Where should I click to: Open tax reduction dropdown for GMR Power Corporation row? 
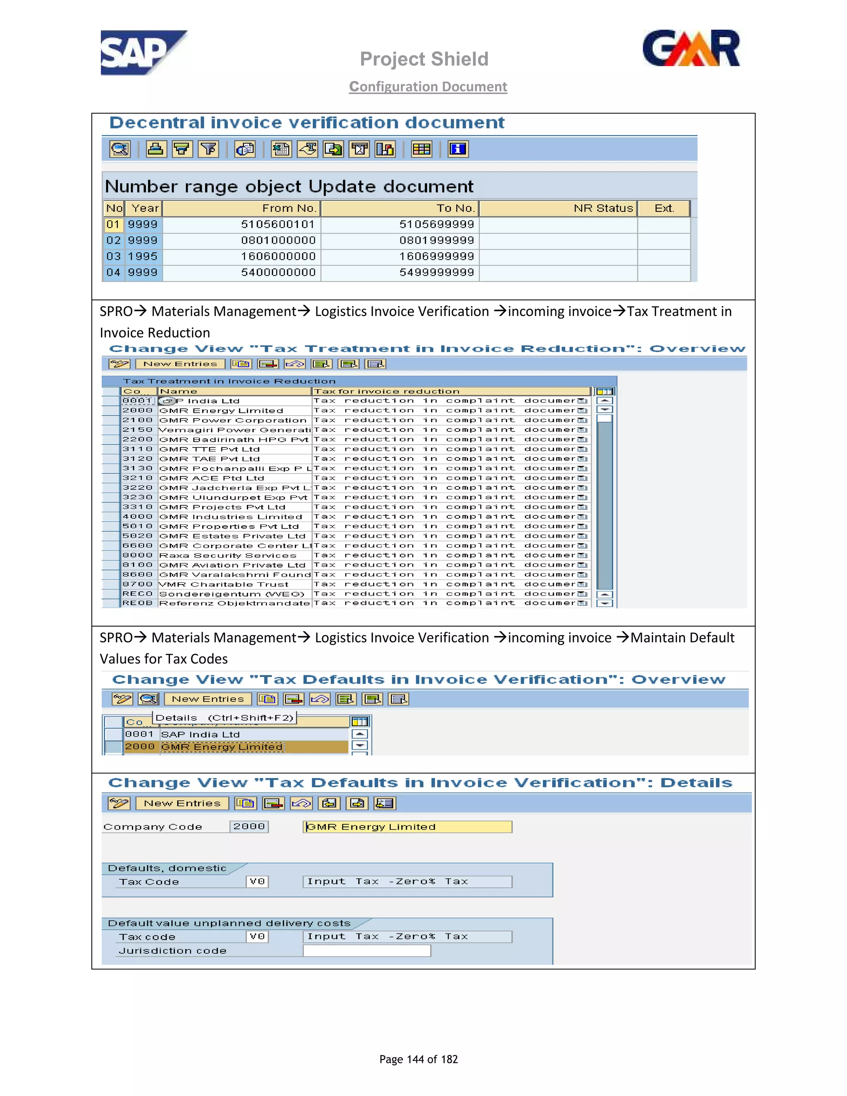coord(582,420)
